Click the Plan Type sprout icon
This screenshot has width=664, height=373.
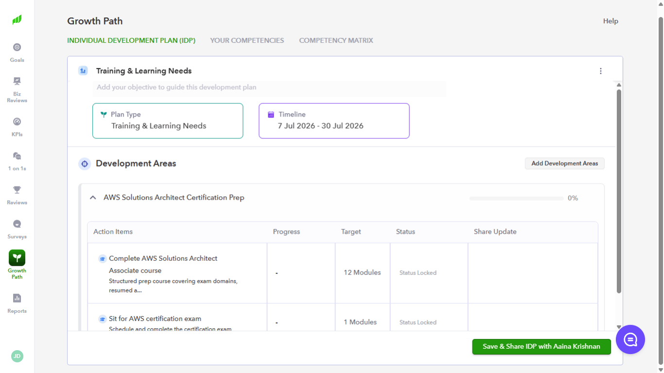point(104,115)
